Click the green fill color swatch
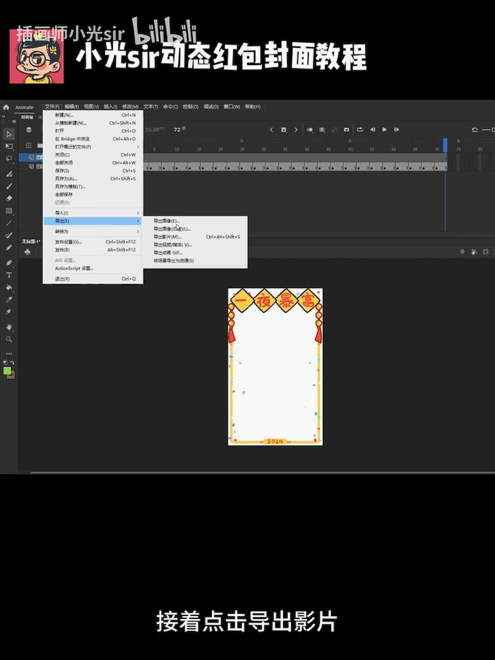Image resolution: width=495 pixels, height=660 pixels. click(7, 371)
